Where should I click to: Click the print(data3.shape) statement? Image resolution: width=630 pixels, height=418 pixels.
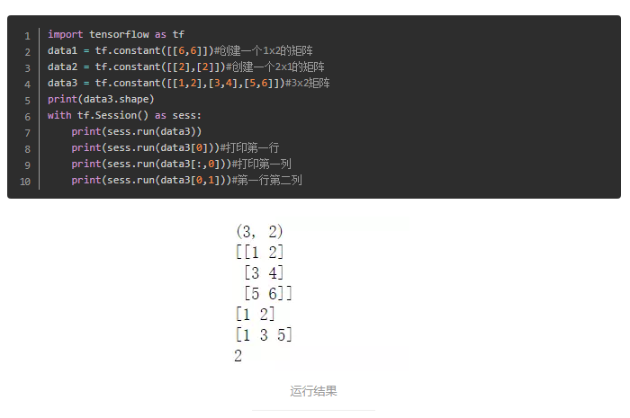(x=101, y=99)
